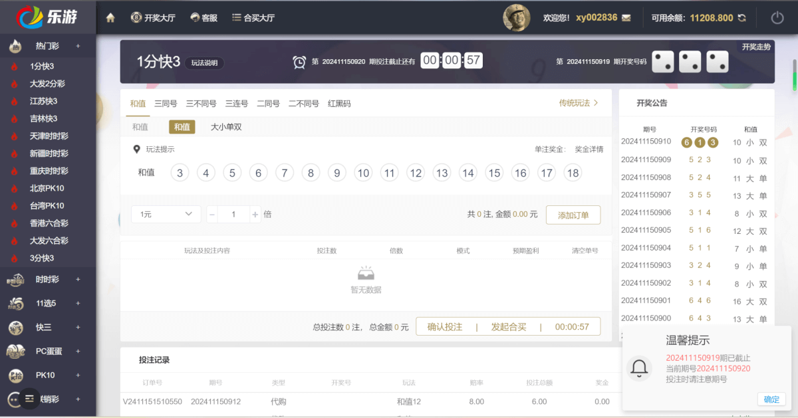This screenshot has width=798, height=418.
Task: Click the power logout icon
Action: [x=777, y=18]
